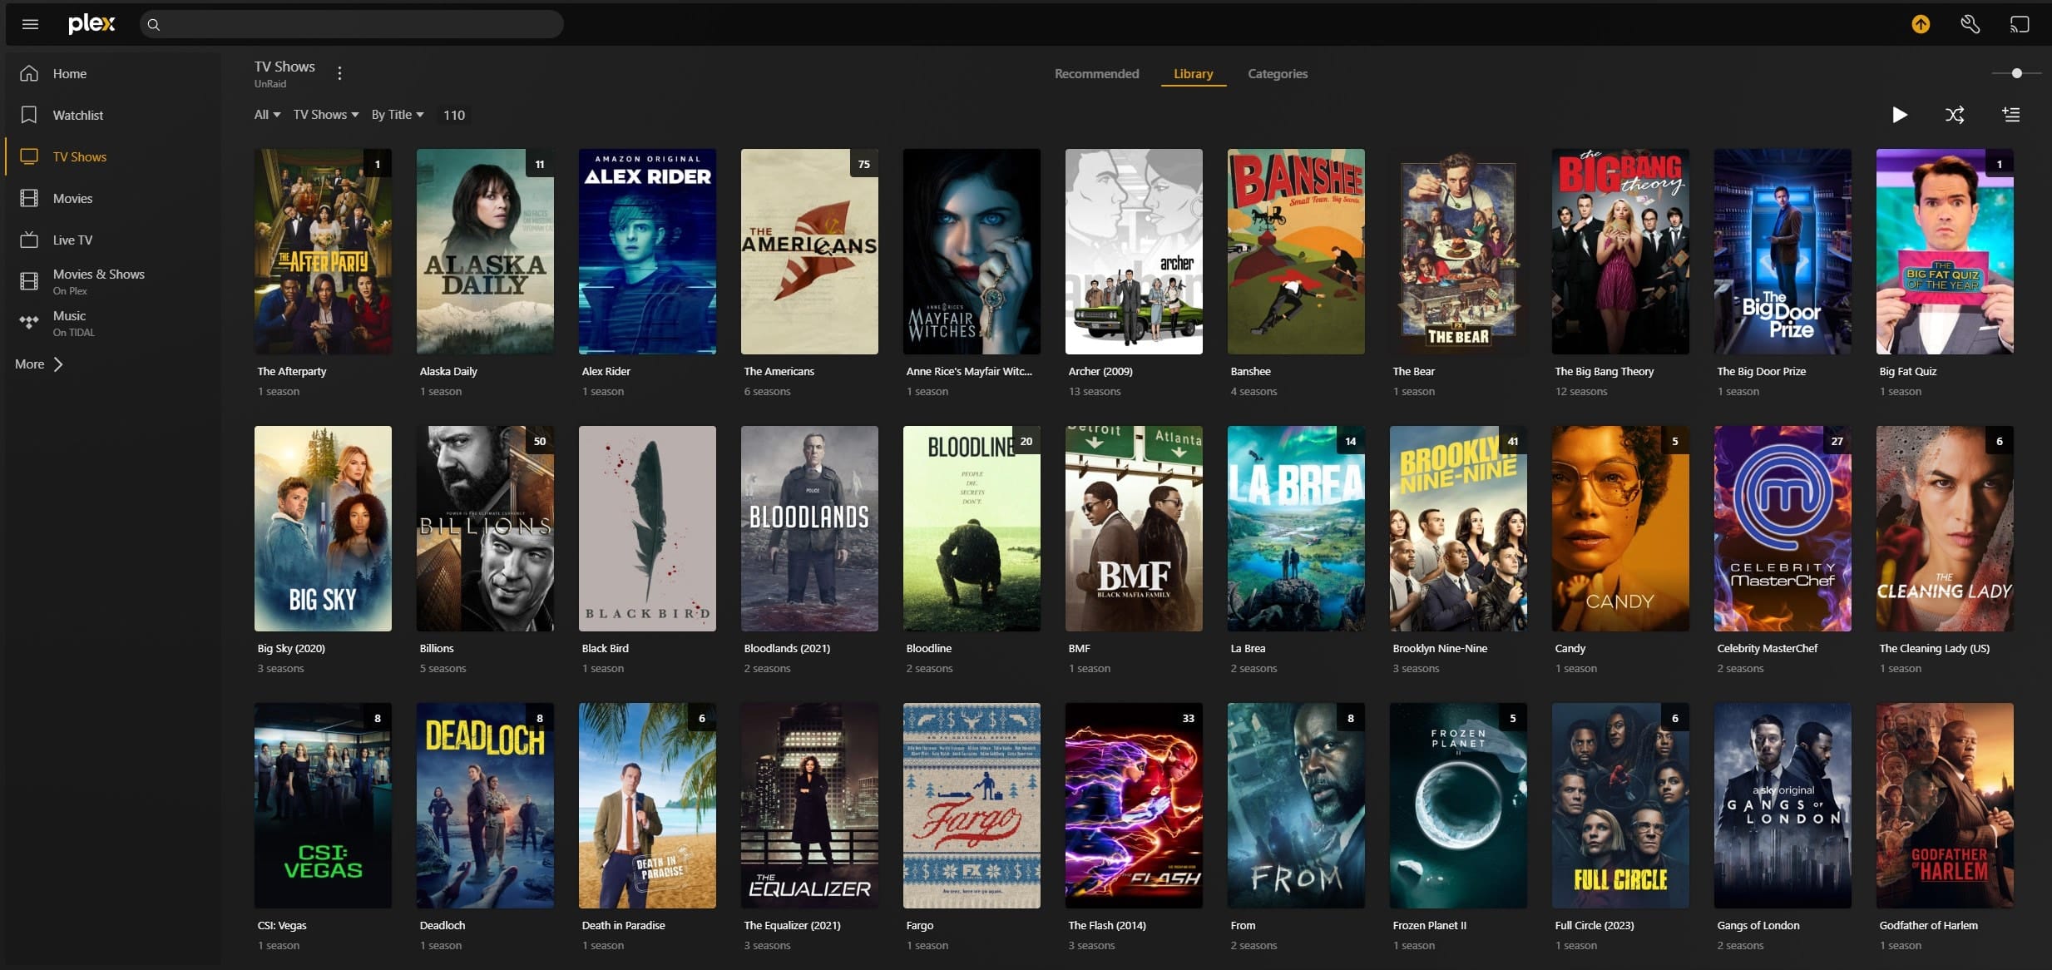The image size is (2052, 970).
Task: Open the TV Shows three-dot options menu
Action: click(x=339, y=73)
